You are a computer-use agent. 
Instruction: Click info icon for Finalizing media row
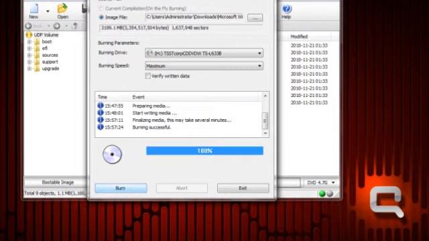pyautogui.click(x=101, y=120)
